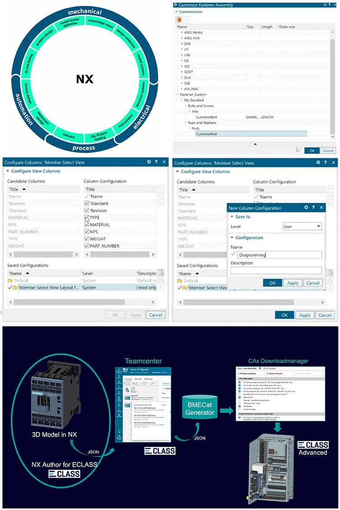Image resolution: width=340 pixels, height=510 pixels.
Task: Click help question mark in New Column Configuration
Action: [x=314, y=208]
